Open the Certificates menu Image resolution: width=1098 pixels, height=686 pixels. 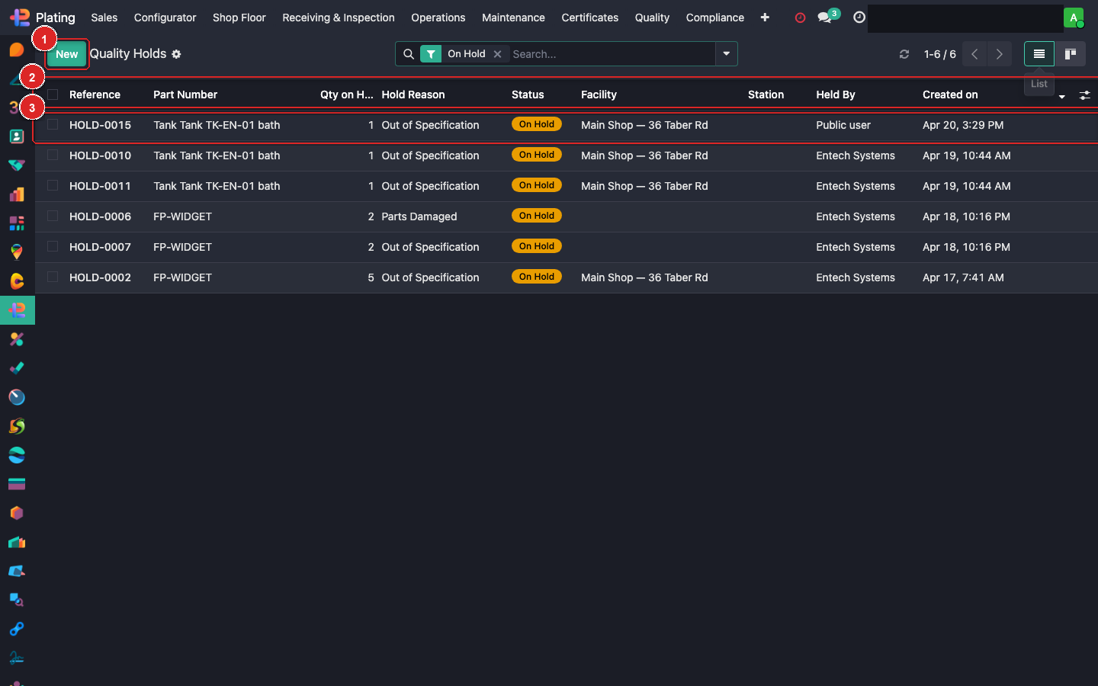click(589, 18)
